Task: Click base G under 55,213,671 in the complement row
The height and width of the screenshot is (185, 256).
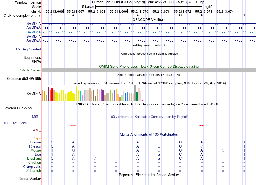Action: pyautogui.click(x=159, y=15)
